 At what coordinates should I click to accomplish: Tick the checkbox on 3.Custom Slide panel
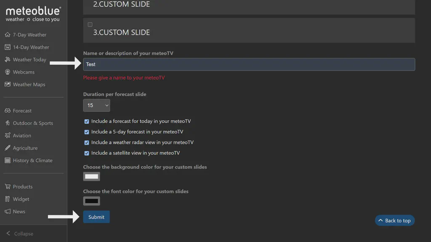(x=90, y=25)
